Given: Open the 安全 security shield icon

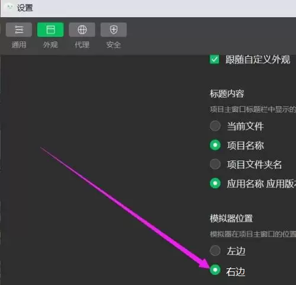Looking at the screenshot, I should pyautogui.click(x=114, y=30).
